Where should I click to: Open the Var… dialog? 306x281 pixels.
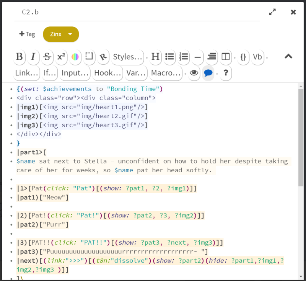point(136,73)
